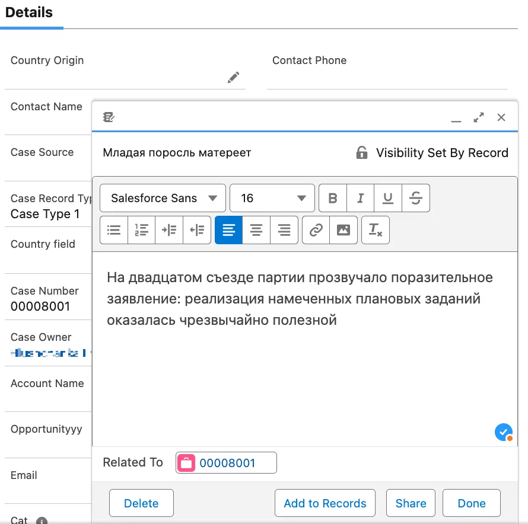
Task: Click the Add to Records button
Action: (325, 503)
